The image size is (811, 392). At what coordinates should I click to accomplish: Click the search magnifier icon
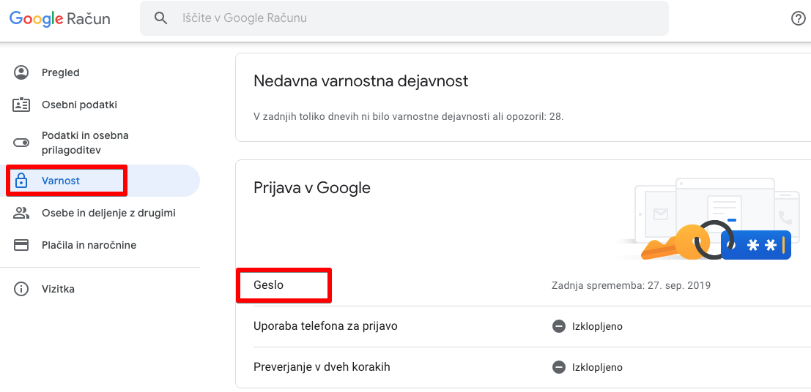click(161, 18)
